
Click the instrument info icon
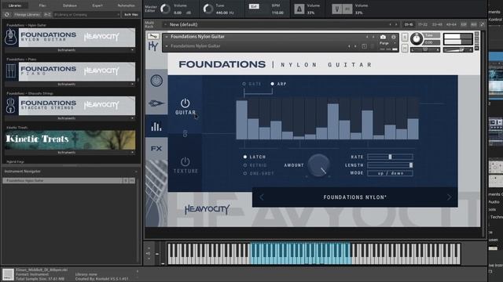coord(394,37)
